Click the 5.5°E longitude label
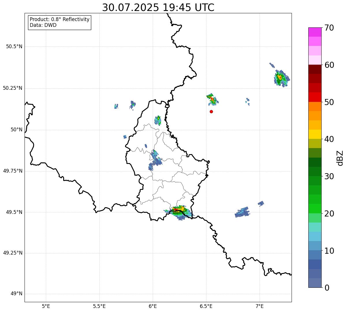 (x=99, y=306)
